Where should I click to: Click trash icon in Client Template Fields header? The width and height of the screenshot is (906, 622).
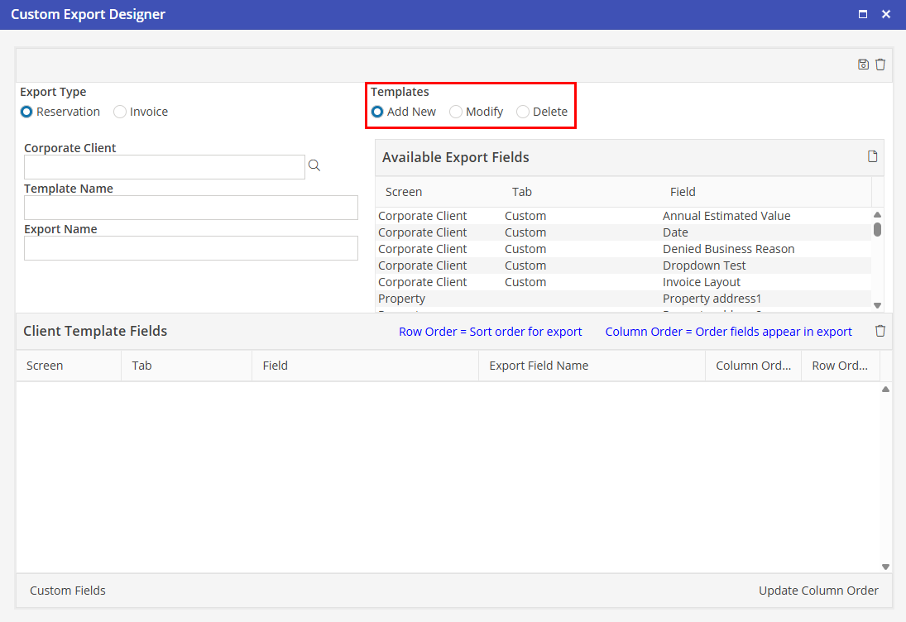click(x=880, y=331)
